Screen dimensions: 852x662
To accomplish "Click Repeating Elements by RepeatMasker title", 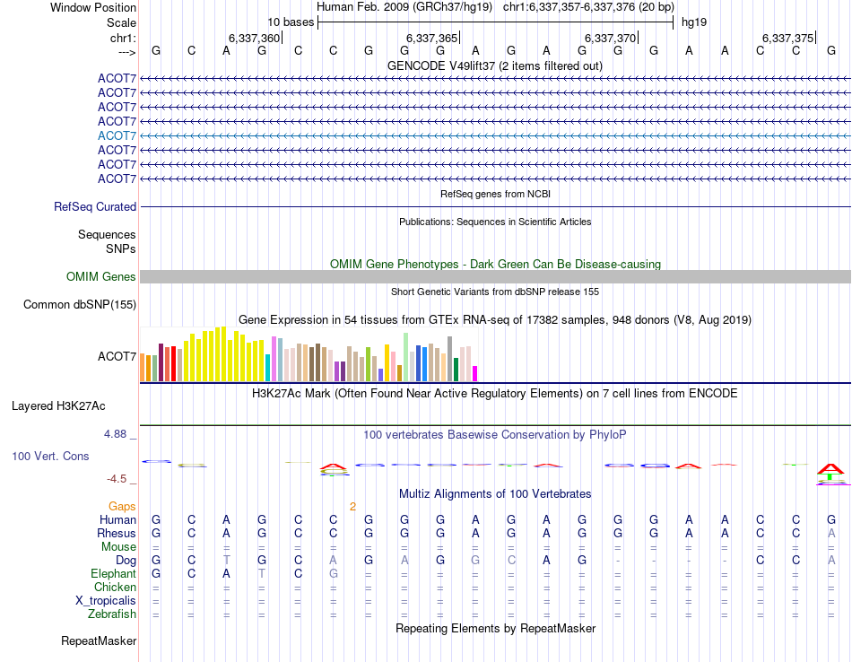I will [x=495, y=628].
